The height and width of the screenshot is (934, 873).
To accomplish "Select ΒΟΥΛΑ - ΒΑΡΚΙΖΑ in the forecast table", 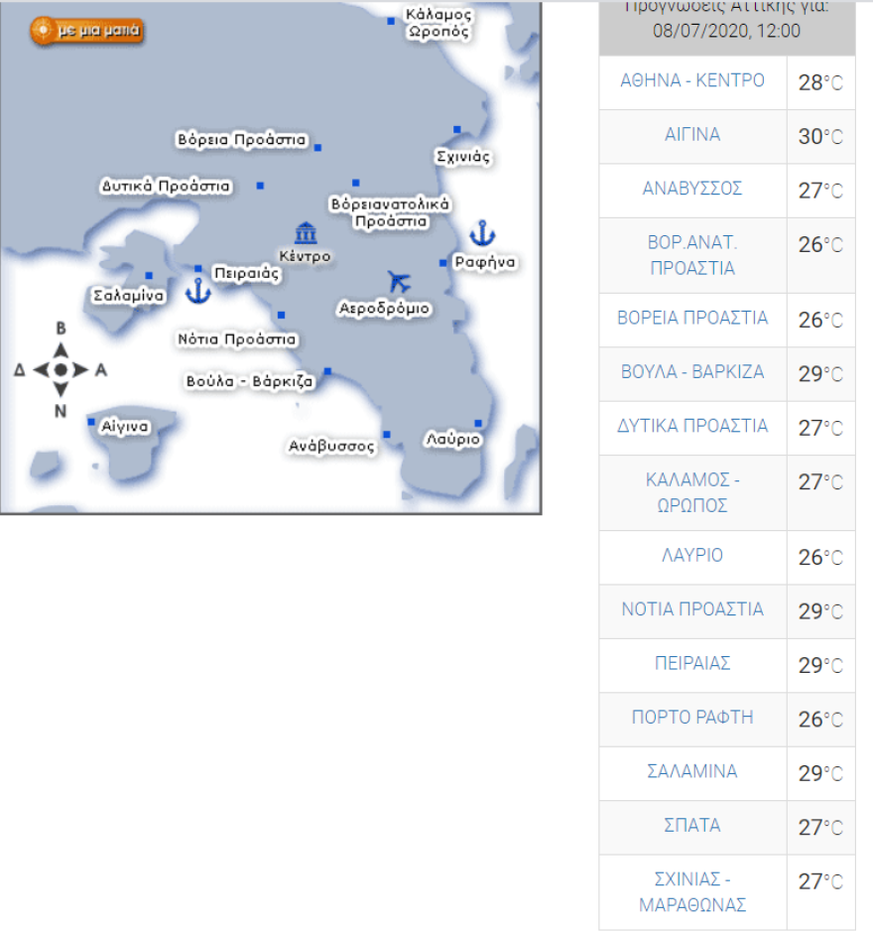I will pos(692,372).
